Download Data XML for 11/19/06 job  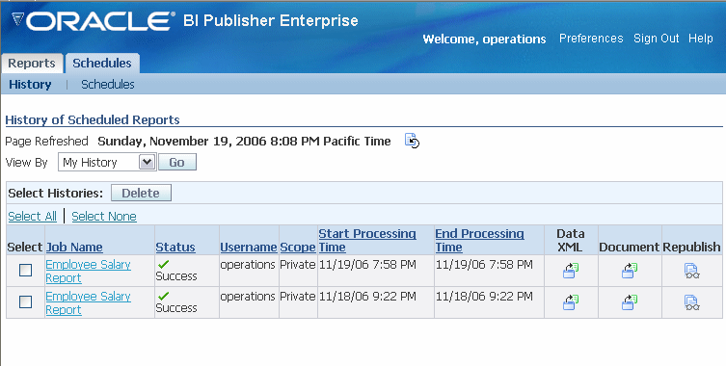point(571,271)
